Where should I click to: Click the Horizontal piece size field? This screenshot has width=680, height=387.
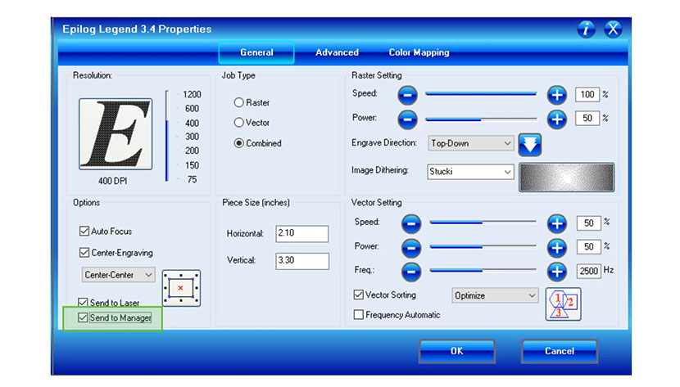click(x=301, y=234)
